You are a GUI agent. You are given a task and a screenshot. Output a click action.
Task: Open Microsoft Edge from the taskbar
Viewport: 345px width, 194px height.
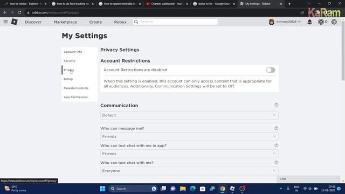point(193,189)
